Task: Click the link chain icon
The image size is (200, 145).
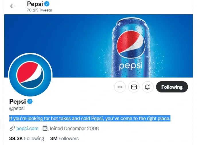Action: pos(12,128)
